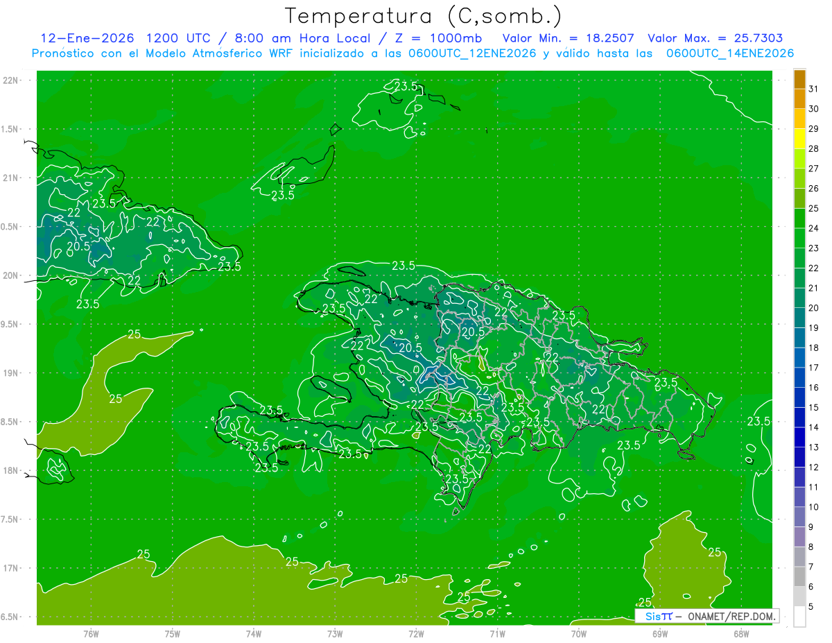Viewport: 832px width, 643px height.
Task: Click the '22N' latitude axis label
Action: 10,80
